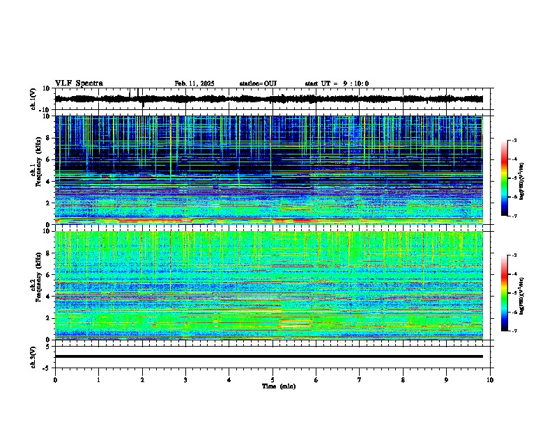The height and width of the screenshot is (426, 552).
Task: Click the "-5" tick on ch.3(V) axis
Action: point(47,368)
